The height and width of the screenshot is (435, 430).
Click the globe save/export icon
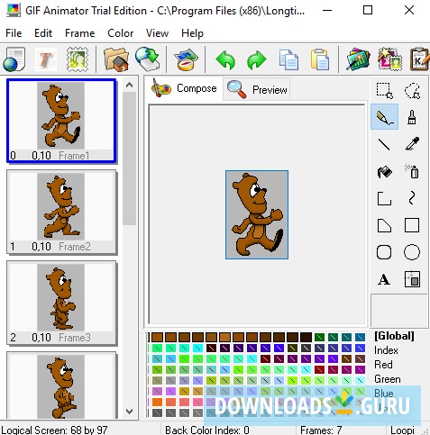pos(147,59)
